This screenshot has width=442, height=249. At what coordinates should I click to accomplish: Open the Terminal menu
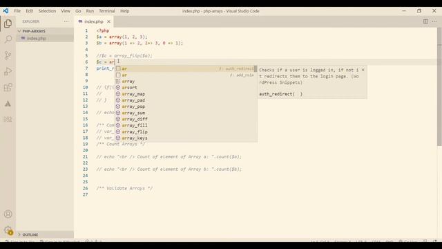coord(107,11)
